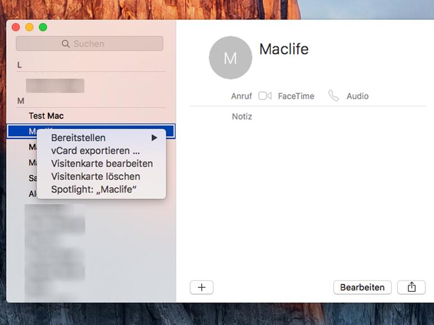Click the Bearbeiten button
The width and height of the screenshot is (434, 325).
coord(362,287)
